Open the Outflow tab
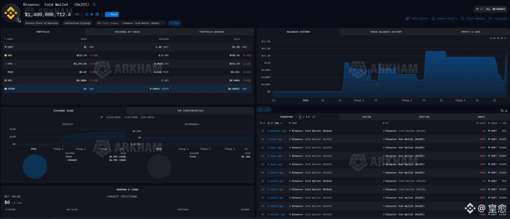This screenshot has height=219, width=510. tap(424, 117)
